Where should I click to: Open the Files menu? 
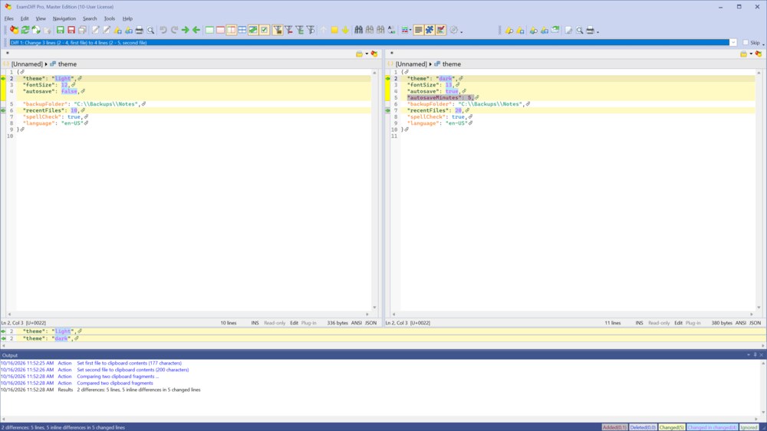tap(8, 18)
